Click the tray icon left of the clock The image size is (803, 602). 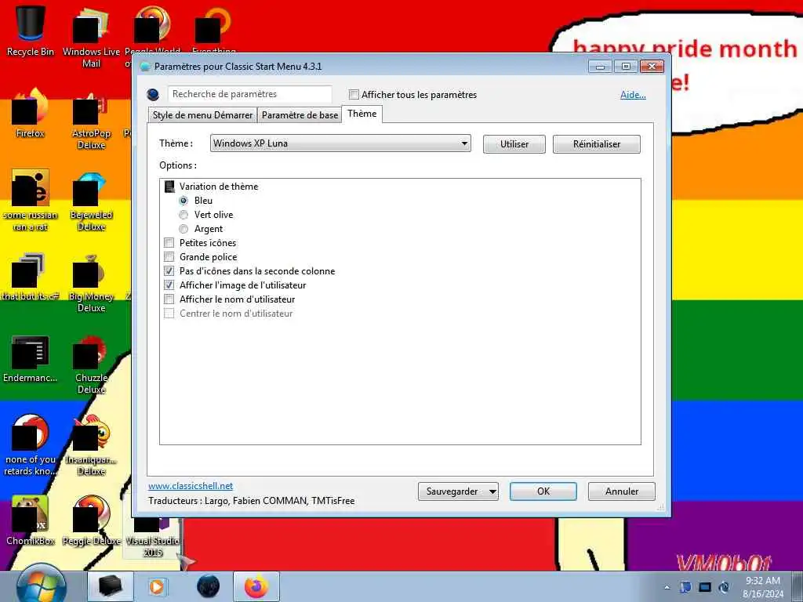click(x=724, y=587)
